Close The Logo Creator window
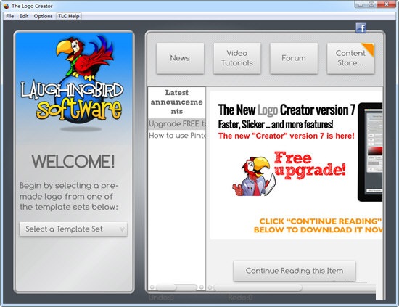The width and height of the screenshot is (399, 307). pyautogui.click(x=387, y=4)
